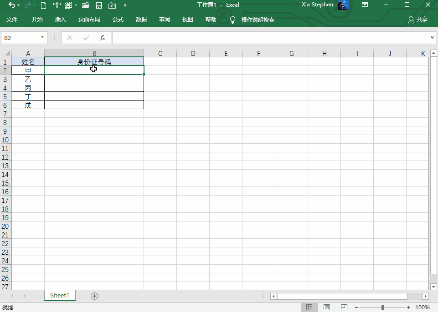Click the Xia Stephen account name
This screenshot has width=438, height=312.
pyautogui.click(x=317, y=5)
